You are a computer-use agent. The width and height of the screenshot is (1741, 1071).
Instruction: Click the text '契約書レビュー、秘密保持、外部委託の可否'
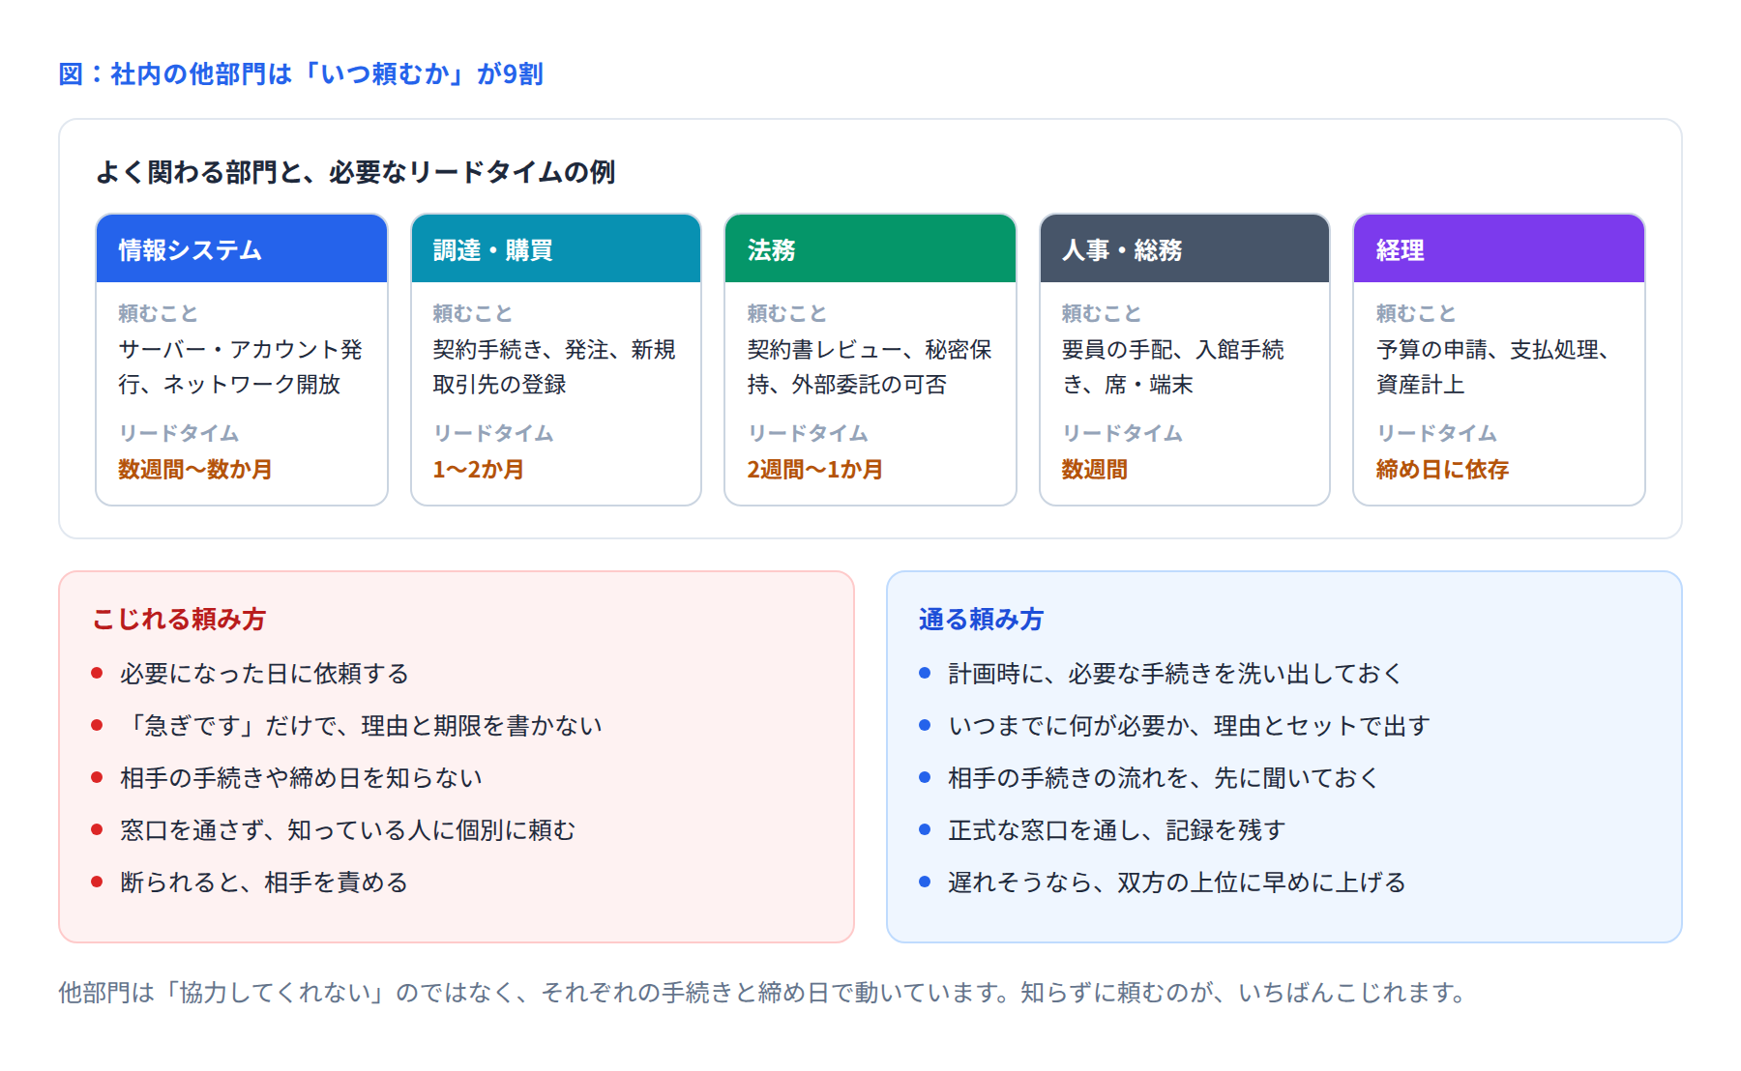click(870, 366)
